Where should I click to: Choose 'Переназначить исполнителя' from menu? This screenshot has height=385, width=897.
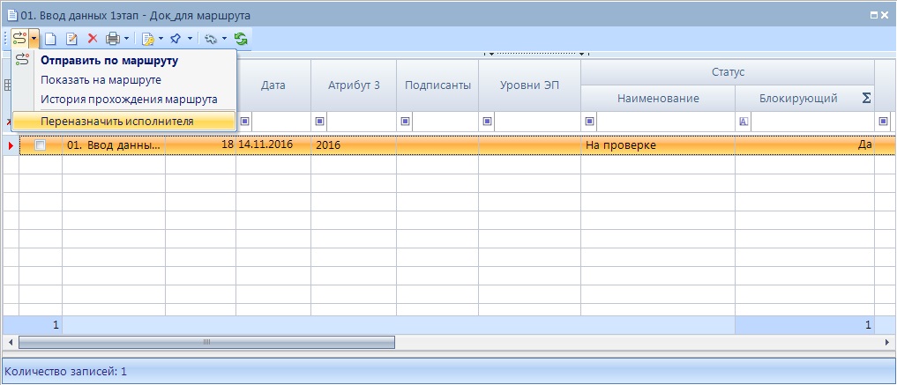(x=116, y=121)
